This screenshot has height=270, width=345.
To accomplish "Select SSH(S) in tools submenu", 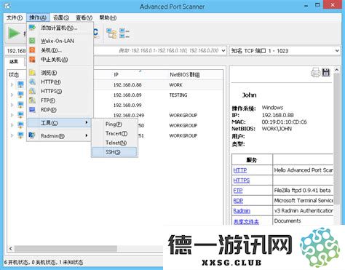I will pos(114,152).
